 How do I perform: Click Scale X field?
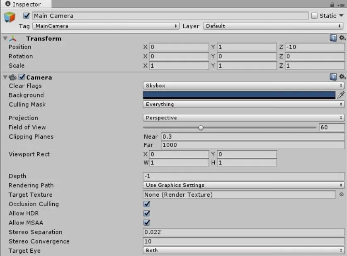coord(179,66)
